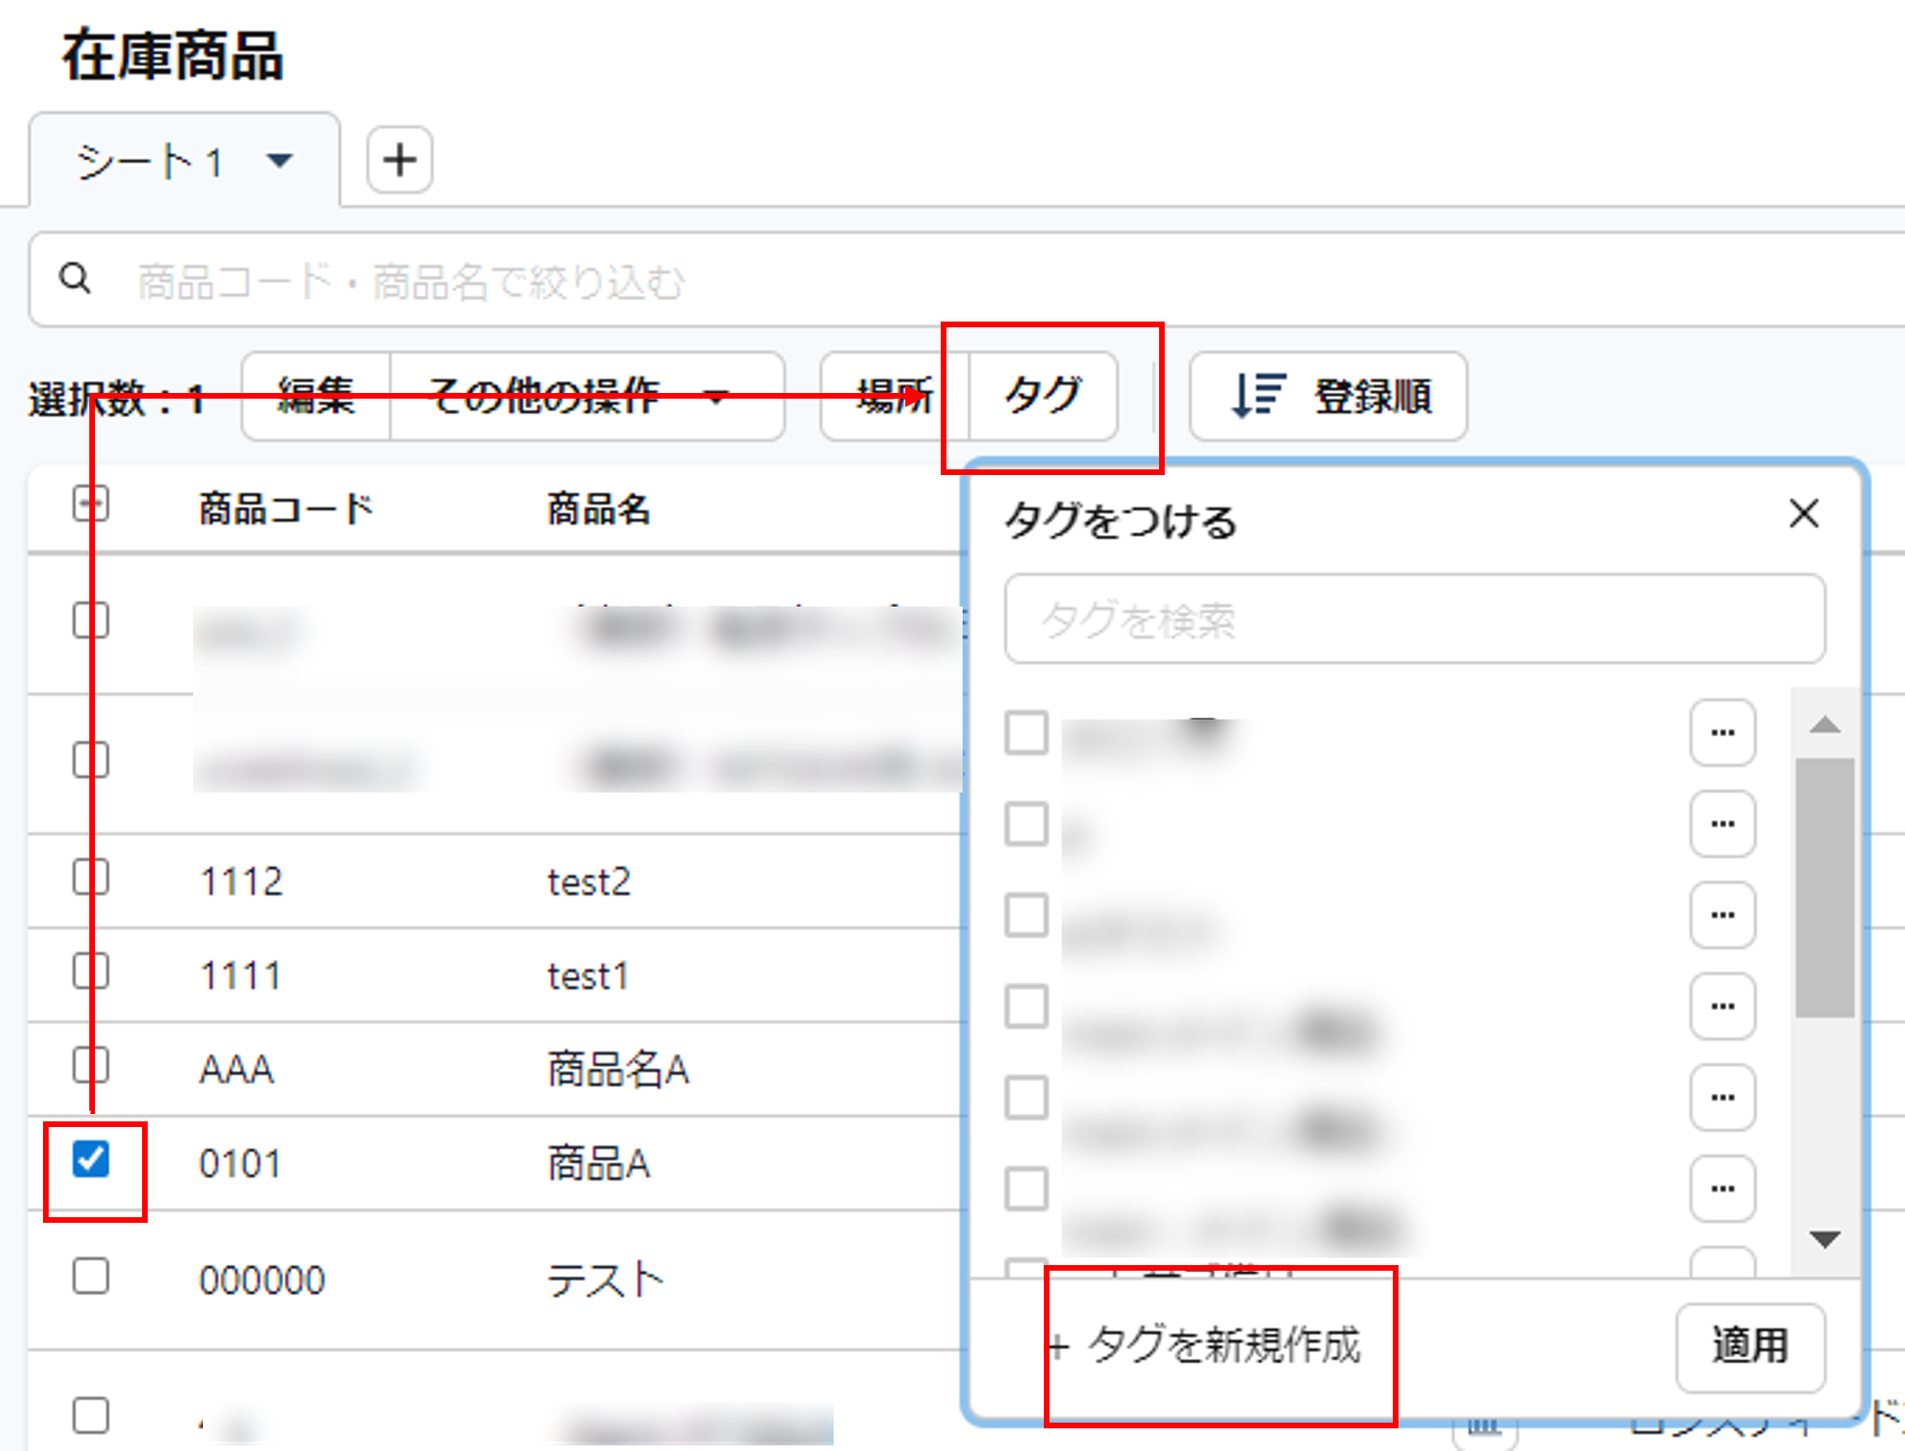Expand the シート1 tab dropdown arrow

tap(278, 161)
